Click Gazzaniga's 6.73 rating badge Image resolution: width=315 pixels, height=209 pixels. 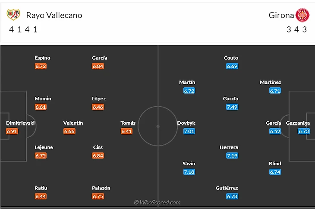pos(304,131)
